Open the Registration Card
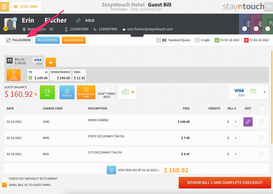Viewport: 273px width, 194px height. (x=86, y=92)
